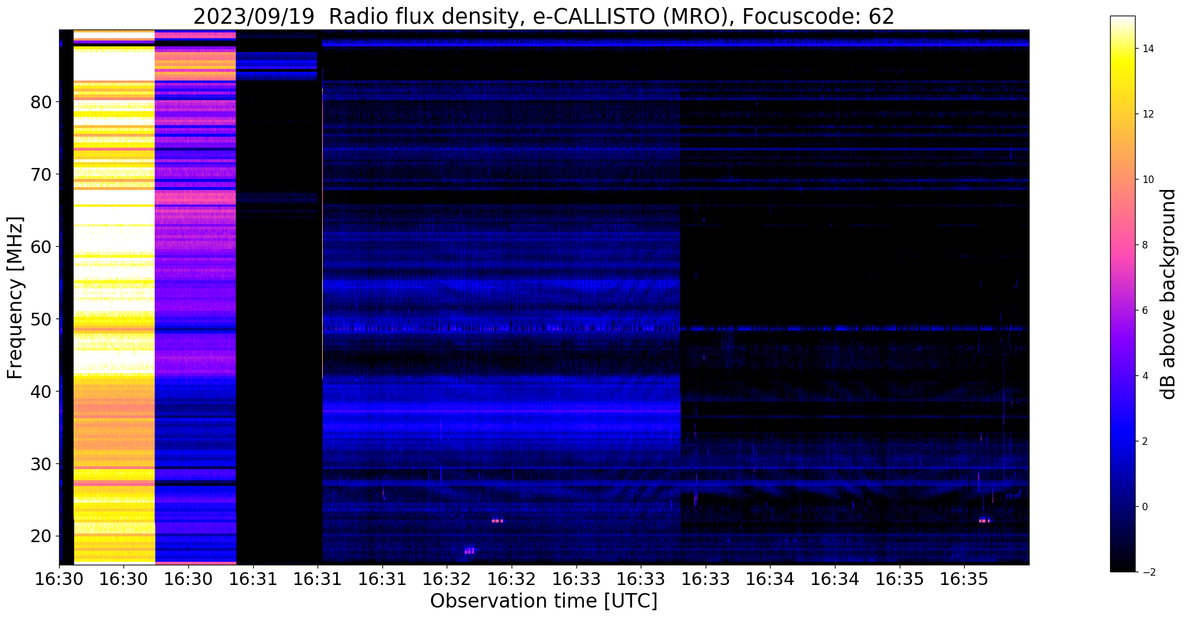Click the colorbar tick labeled 10

click(1147, 180)
